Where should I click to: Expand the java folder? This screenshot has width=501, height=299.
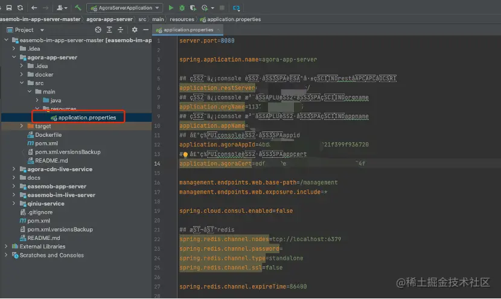pos(37,100)
